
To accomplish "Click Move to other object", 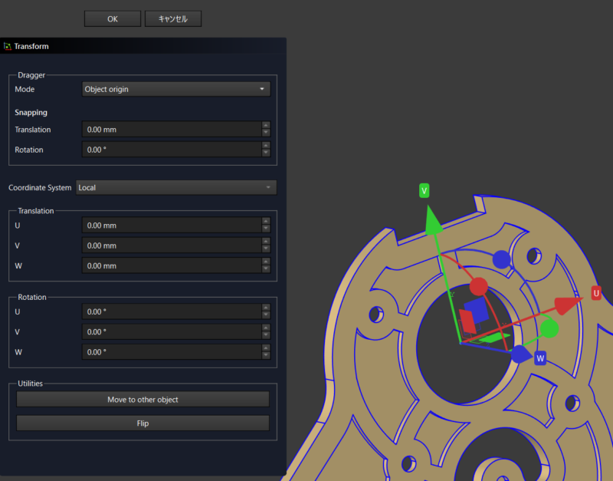I will (x=143, y=400).
